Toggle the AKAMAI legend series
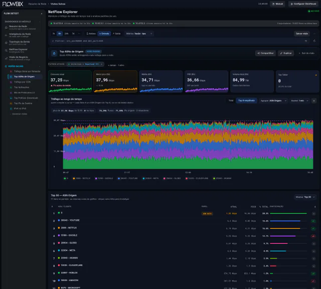 222,179
